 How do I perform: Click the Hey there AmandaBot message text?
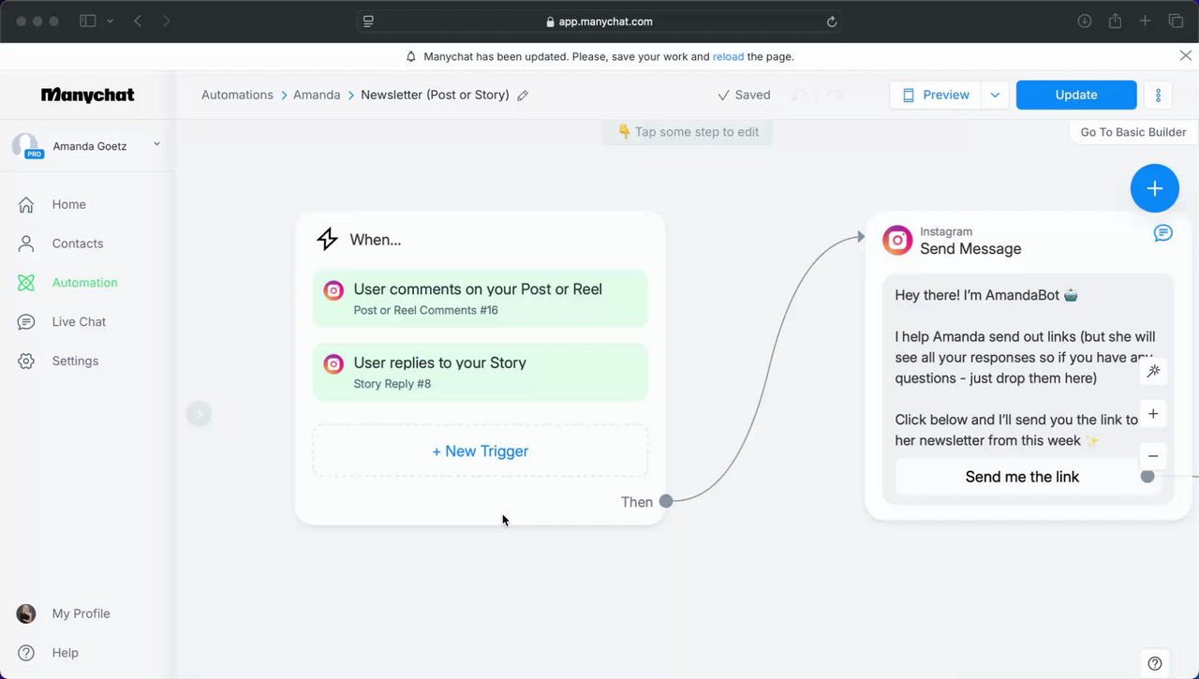(x=986, y=295)
